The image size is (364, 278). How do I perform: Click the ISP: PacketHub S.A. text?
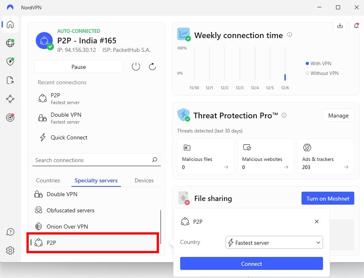[x=127, y=50]
